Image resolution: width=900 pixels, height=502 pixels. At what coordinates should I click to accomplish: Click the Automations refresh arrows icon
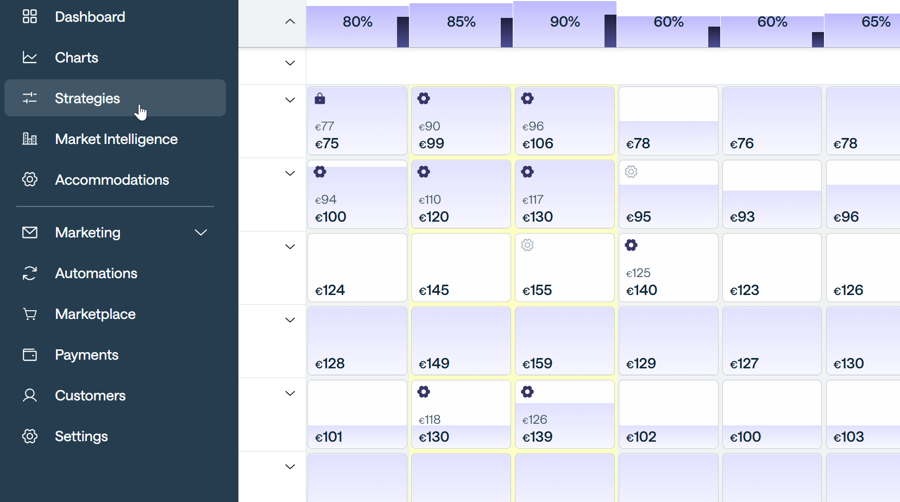[30, 273]
